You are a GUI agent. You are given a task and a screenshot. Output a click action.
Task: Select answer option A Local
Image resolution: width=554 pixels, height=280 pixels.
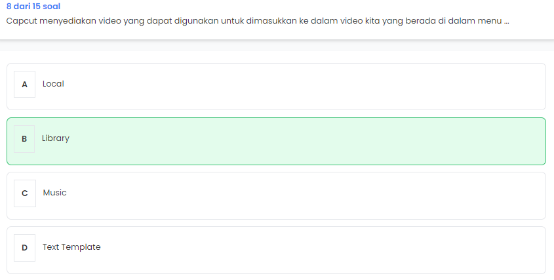pyautogui.click(x=276, y=87)
